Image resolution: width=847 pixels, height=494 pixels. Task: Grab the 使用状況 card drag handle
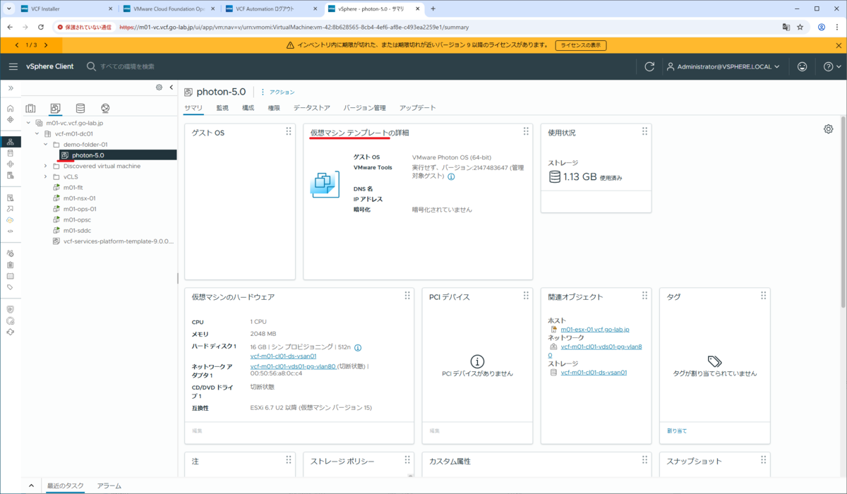pos(644,131)
